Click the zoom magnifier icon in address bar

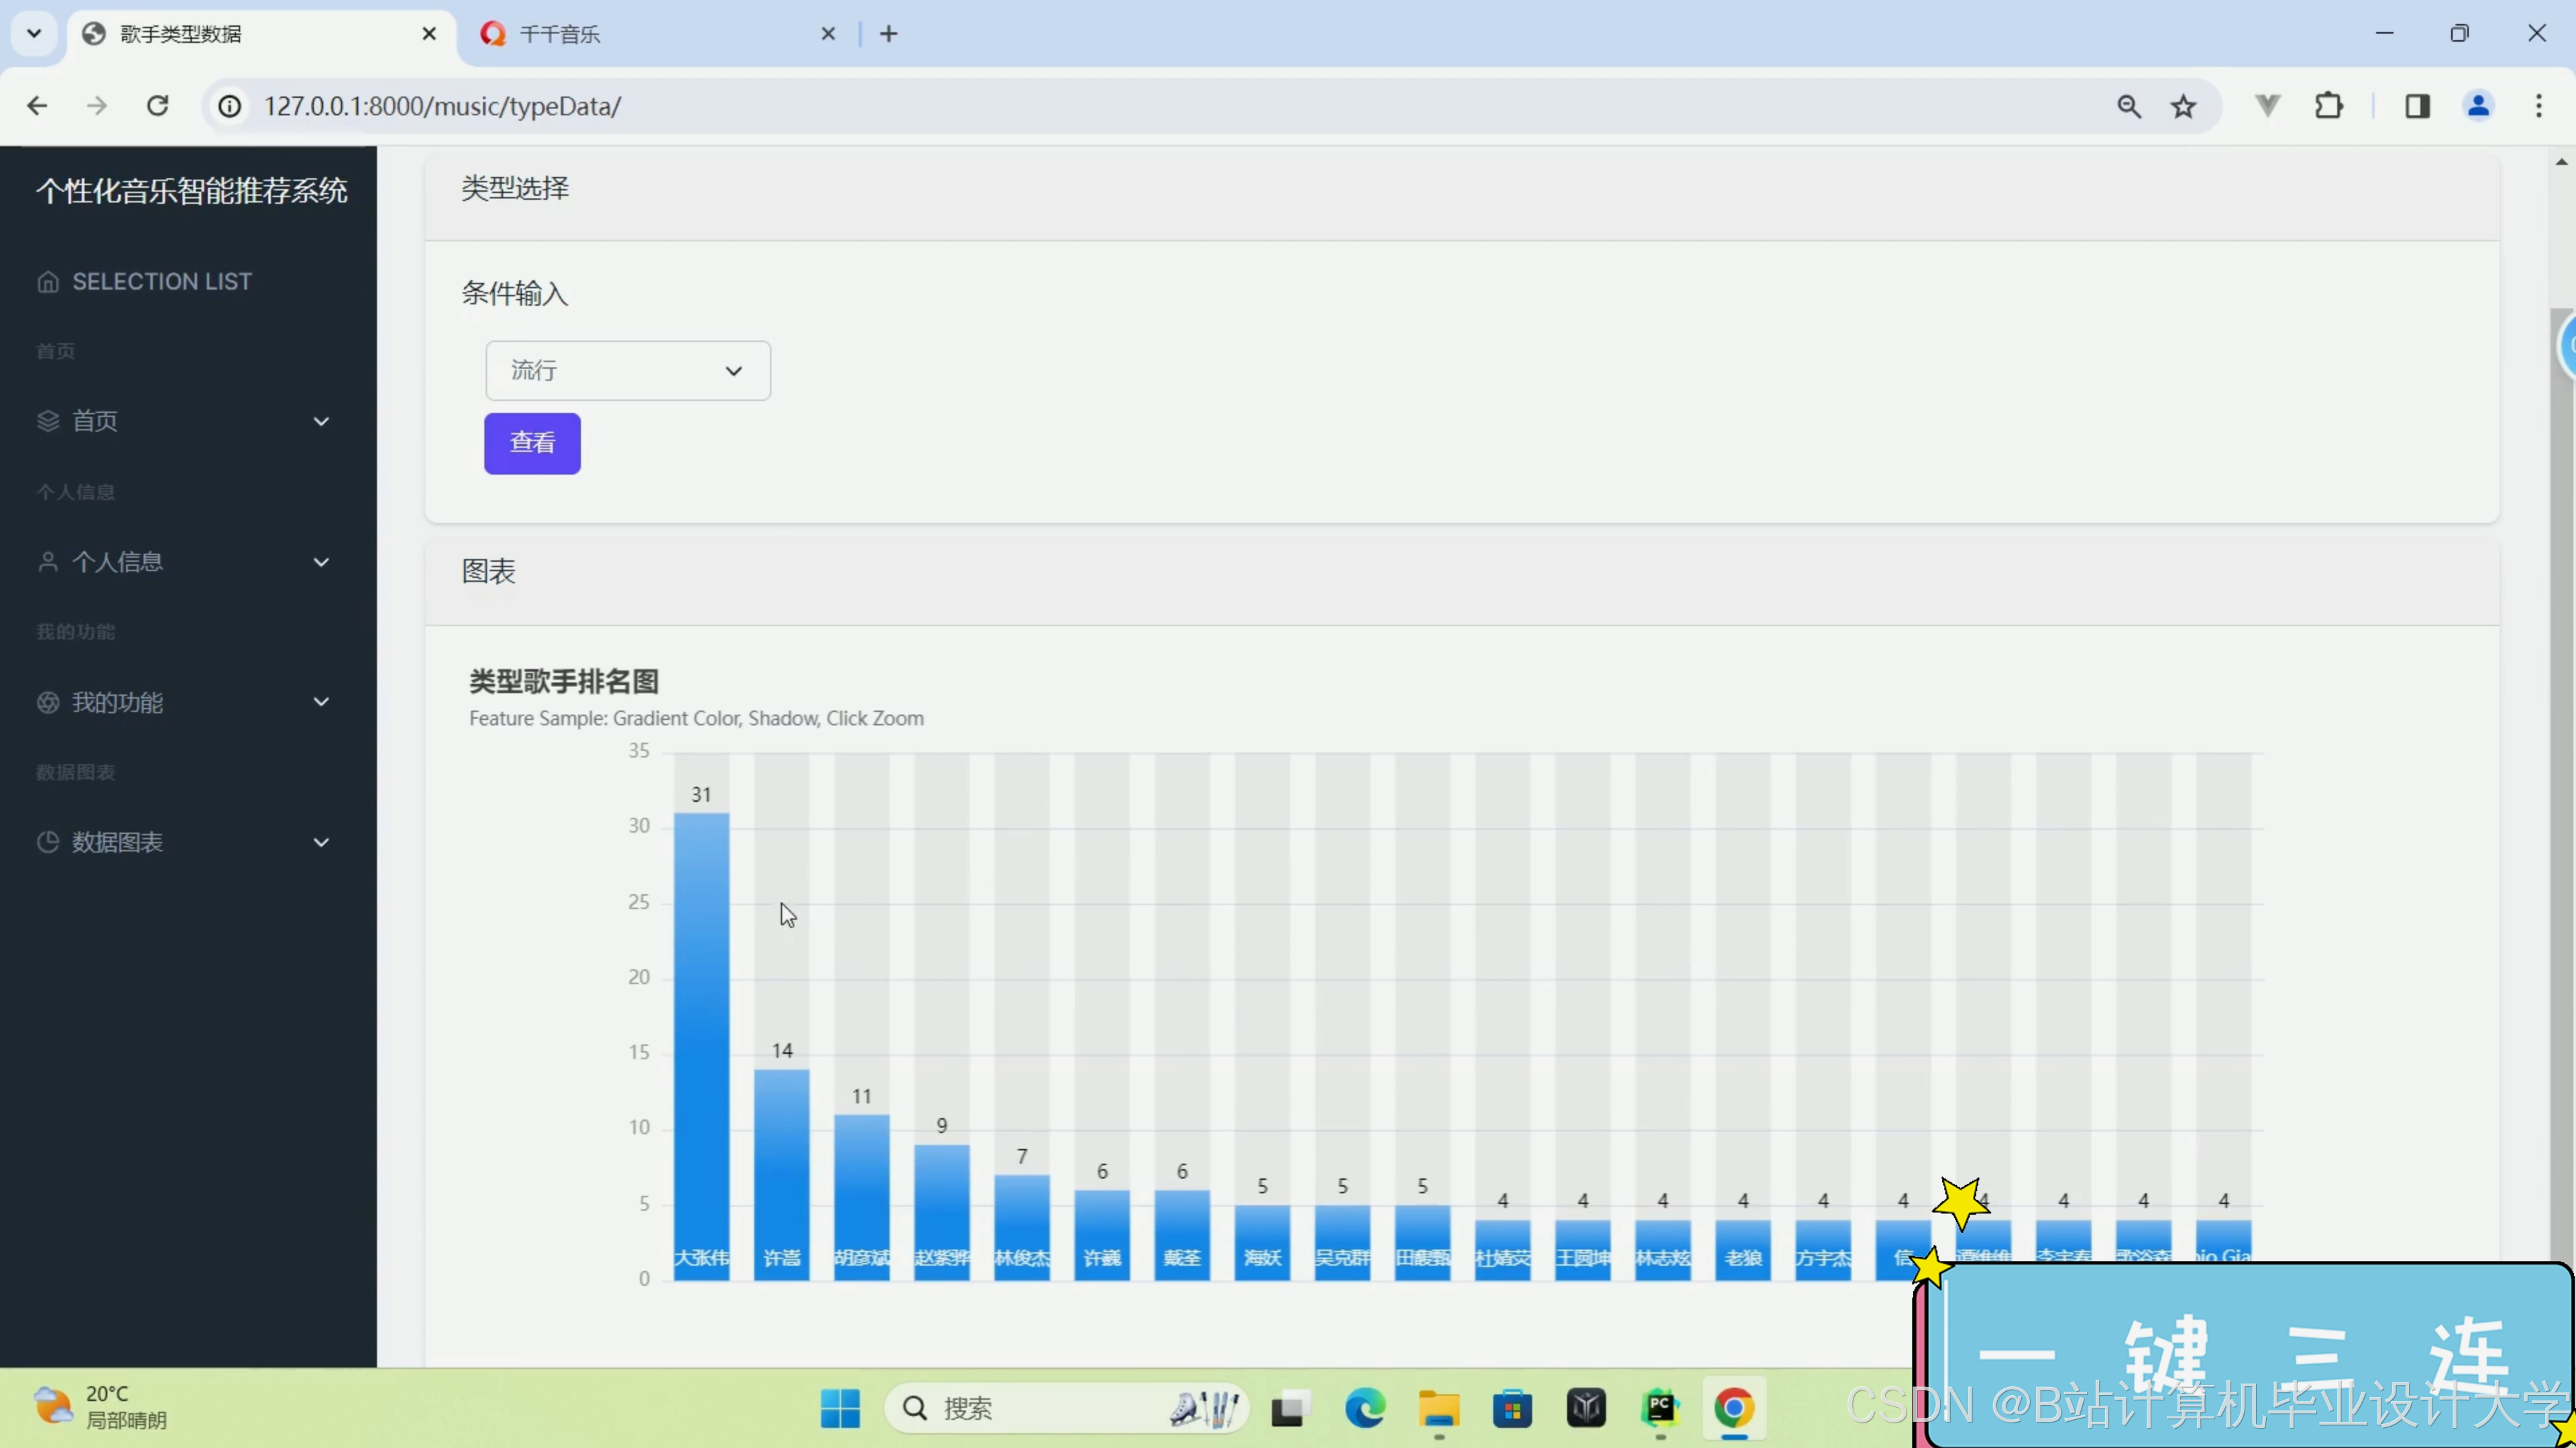[2129, 106]
